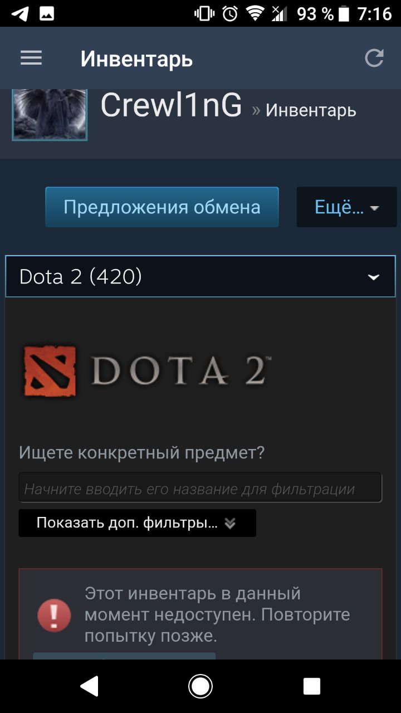Expand Показать доп. фильтры section

pos(137,523)
